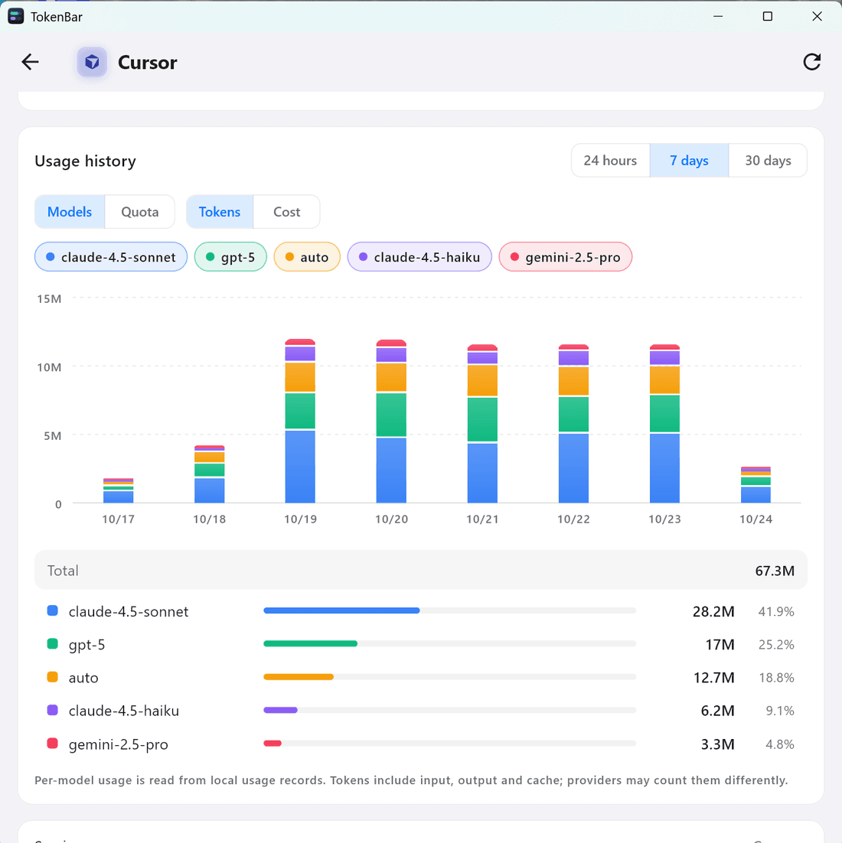This screenshot has width=842, height=843.
Task: Click the 10/21 stacked bar
Action: coord(482,424)
